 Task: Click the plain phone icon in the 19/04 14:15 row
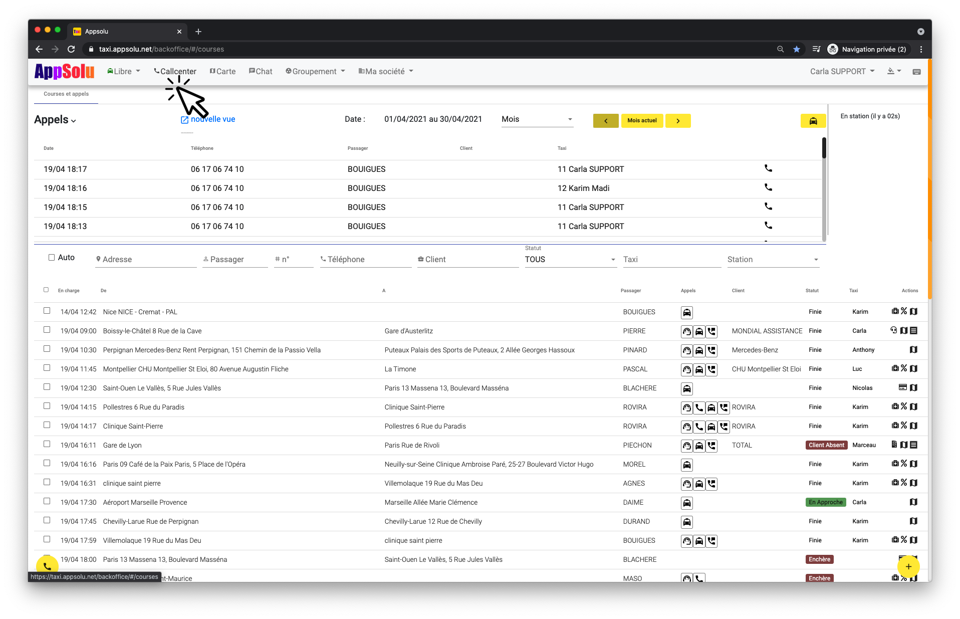click(x=699, y=407)
